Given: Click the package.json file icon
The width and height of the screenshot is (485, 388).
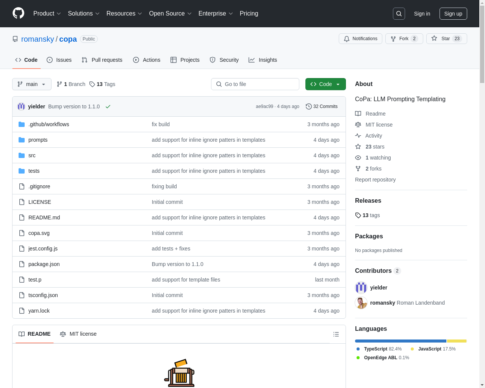Looking at the screenshot, I should (22, 264).
